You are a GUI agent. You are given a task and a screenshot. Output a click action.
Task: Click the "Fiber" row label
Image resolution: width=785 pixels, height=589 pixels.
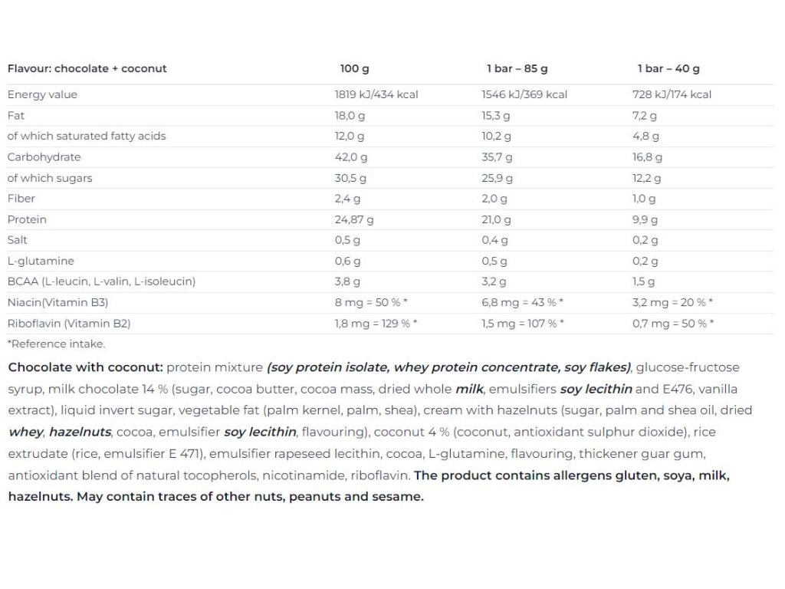pos(21,199)
